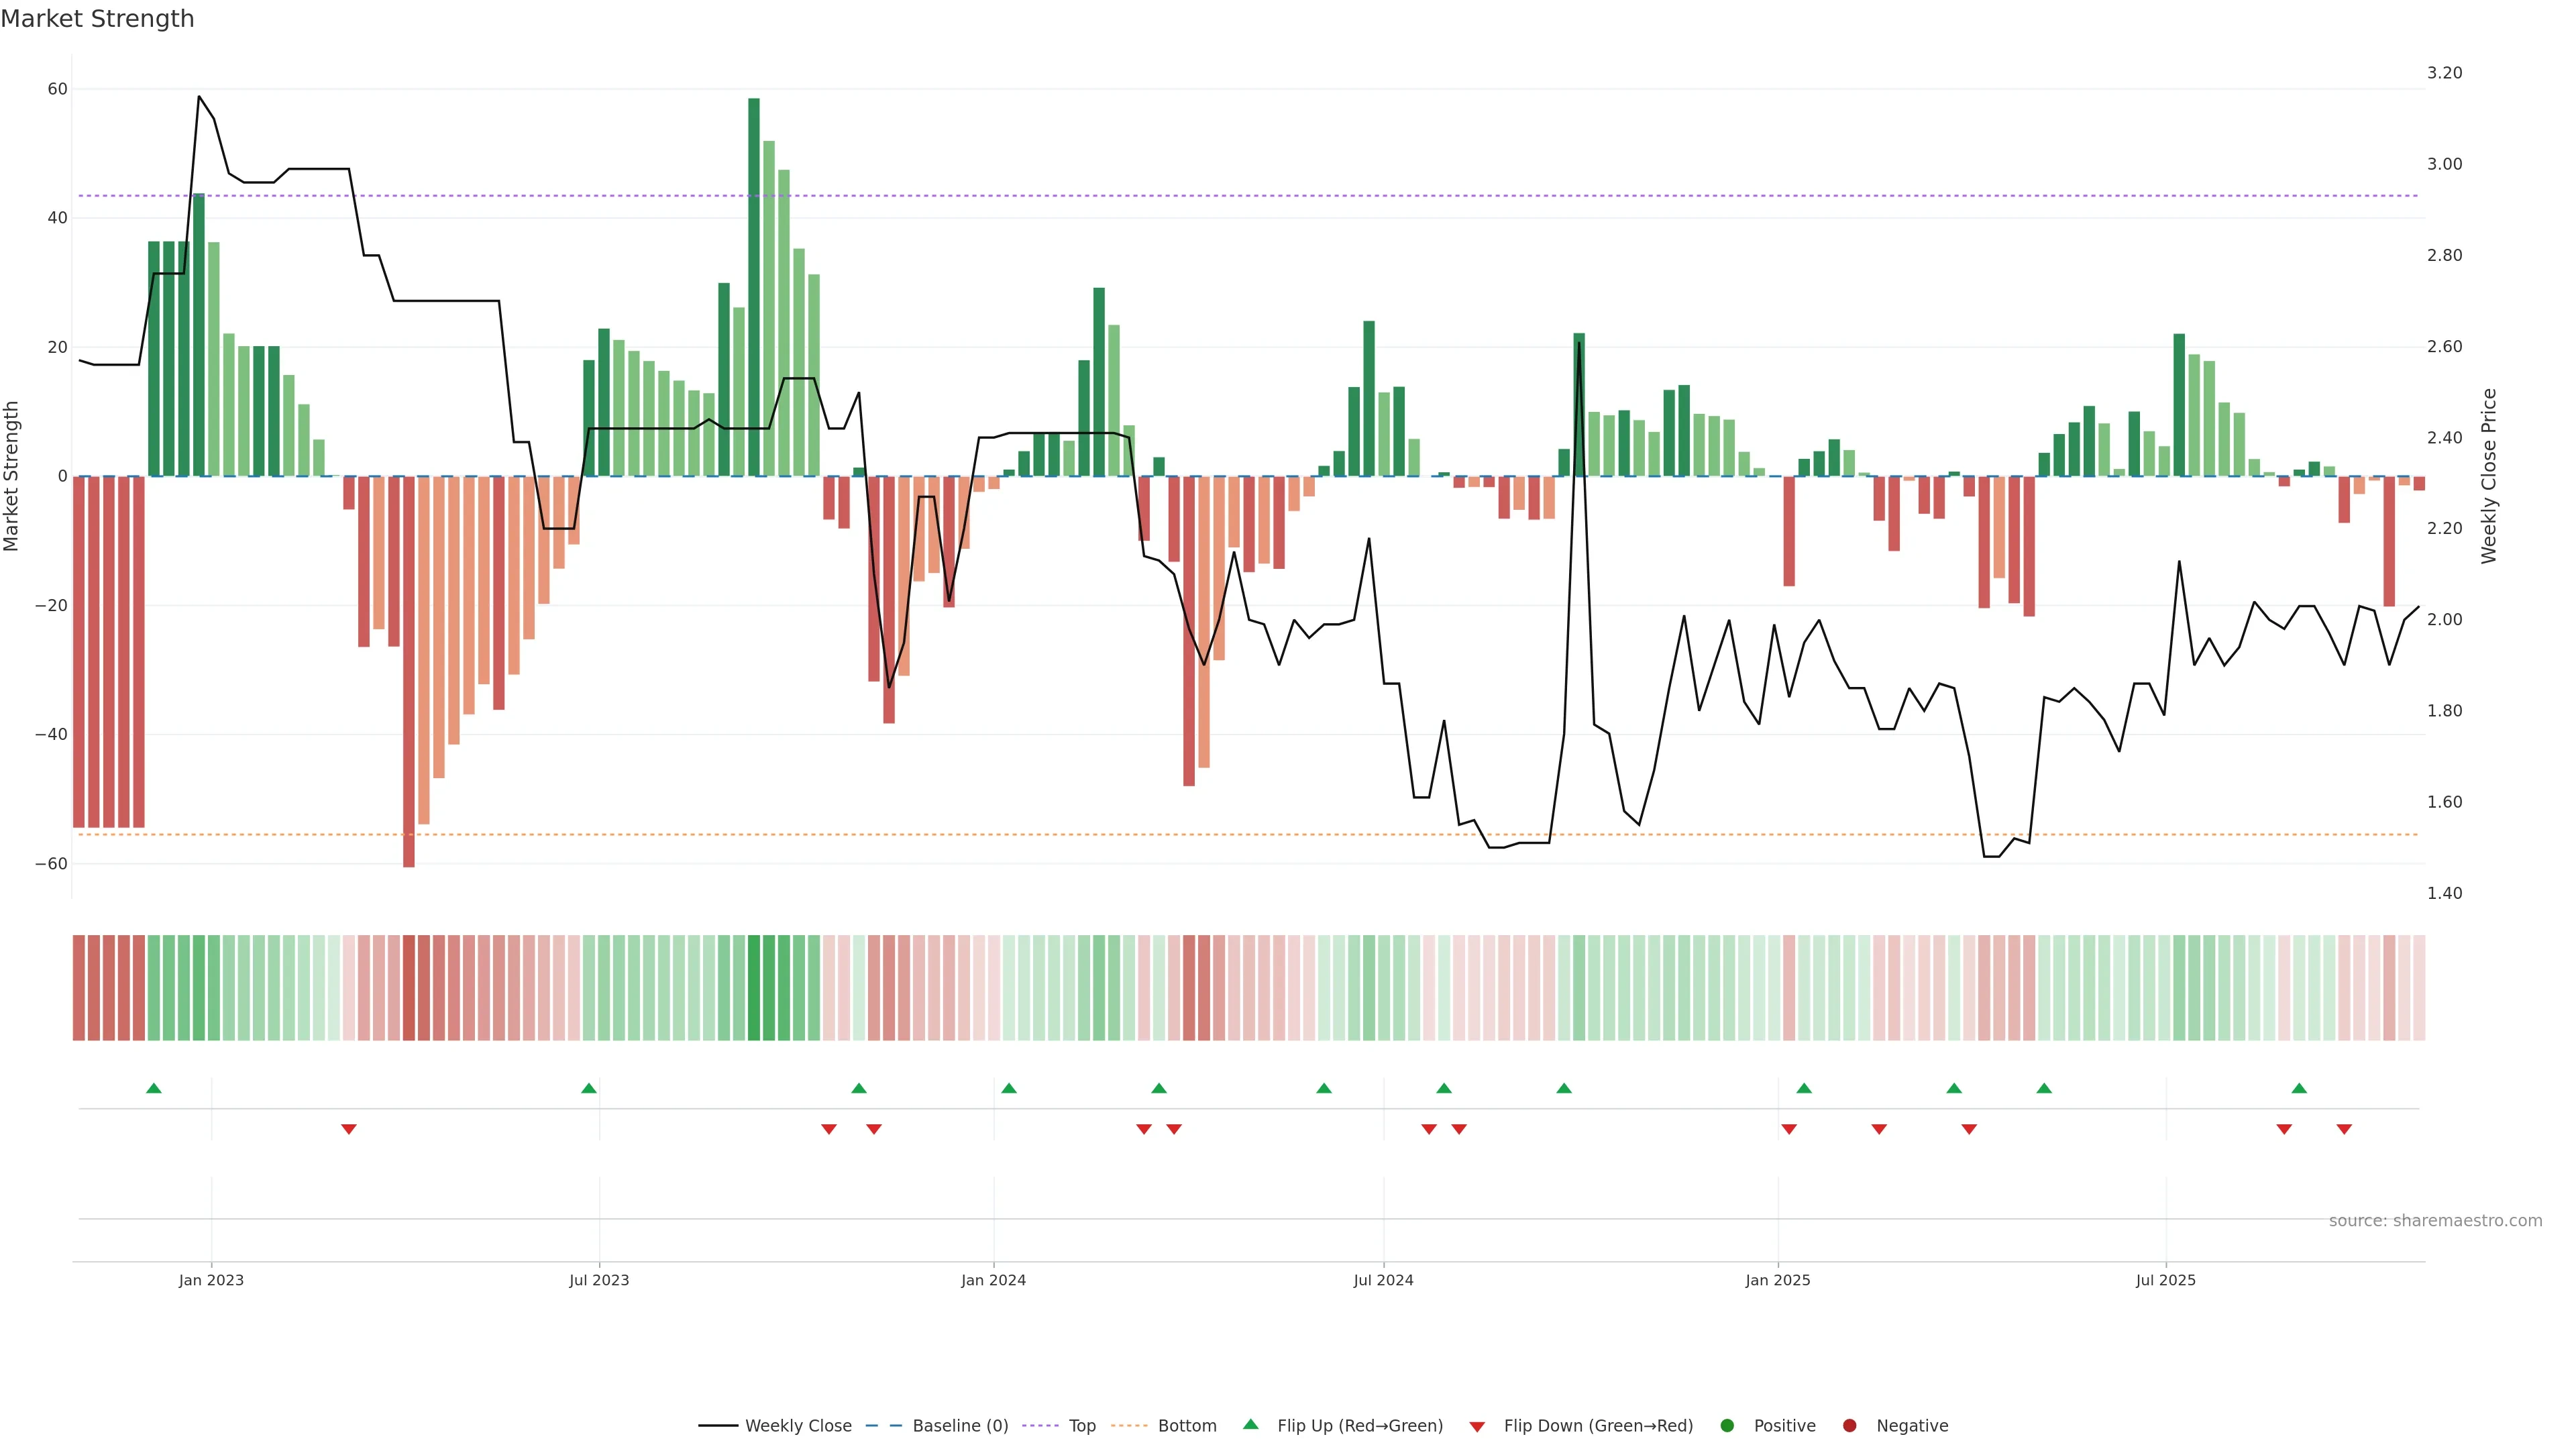This screenshot has width=2576, height=1449.
Task: Click the Flip Up green triangle legend icon
Action: click(x=1250, y=1424)
